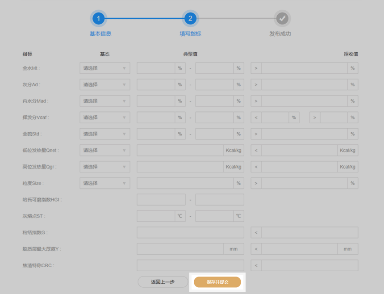Click the 粘结指数G typical value field
This screenshot has width=384, height=294.
190,233
